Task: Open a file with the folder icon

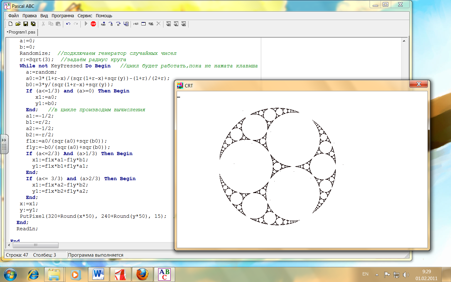Action: pyautogui.click(x=18, y=24)
